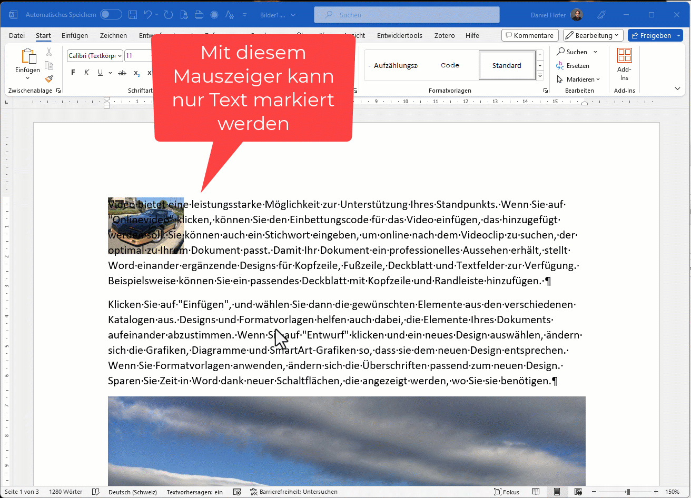Toggle the Automatisches Speichern switch
Screen dimensions: 691x498
click(111, 15)
